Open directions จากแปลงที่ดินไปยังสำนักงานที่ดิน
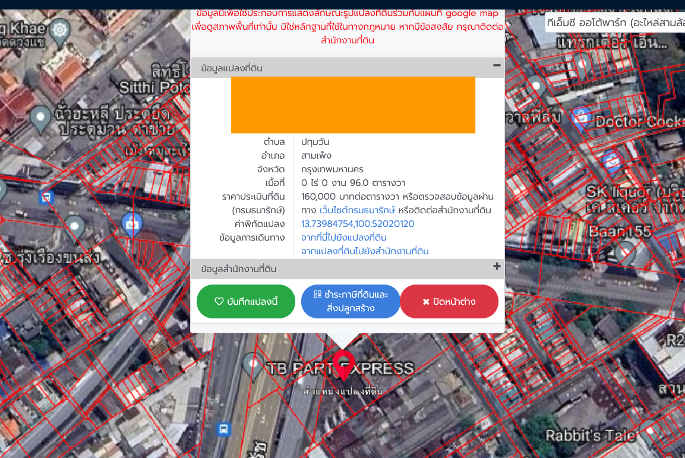This screenshot has height=458, width=685. pos(365,251)
